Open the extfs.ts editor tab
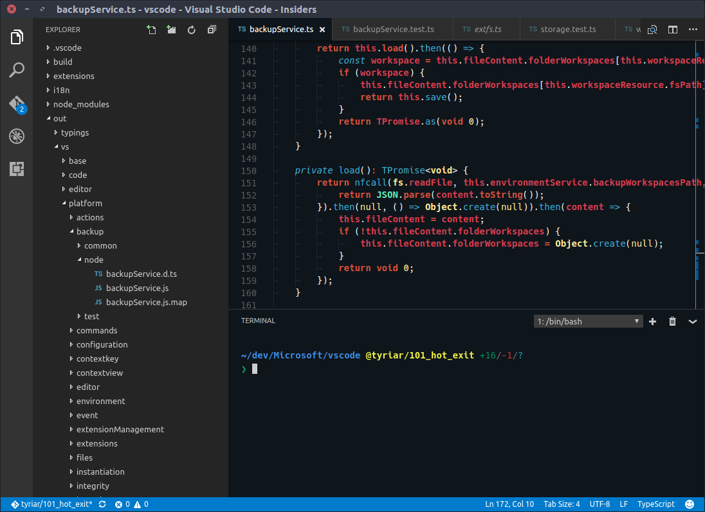This screenshot has width=705, height=512. (x=486, y=29)
